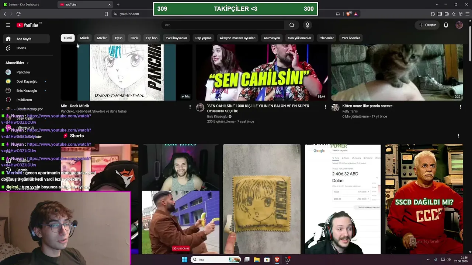Open the YouTube hamburger guide menu
This screenshot has height=265, width=472.
point(8,25)
